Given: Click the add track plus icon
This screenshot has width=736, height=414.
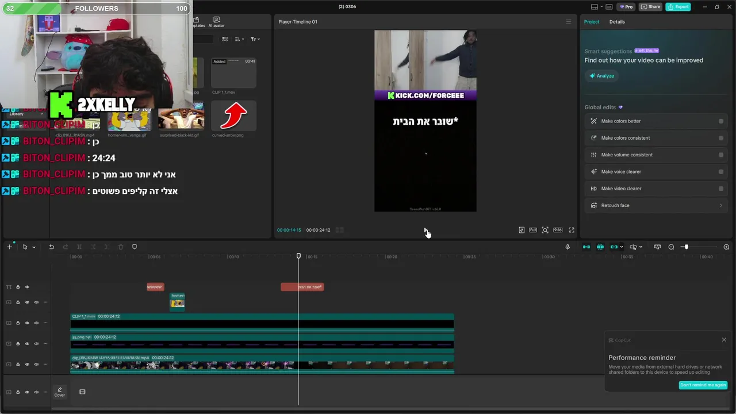Looking at the screenshot, I should point(9,247).
